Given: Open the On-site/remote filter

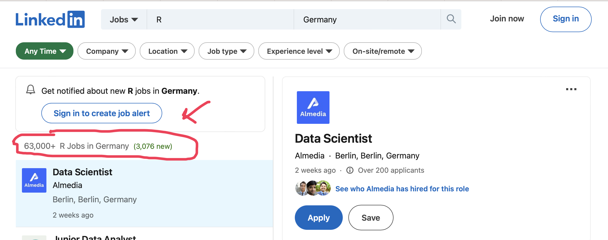Looking at the screenshot, I should (383, 51).
